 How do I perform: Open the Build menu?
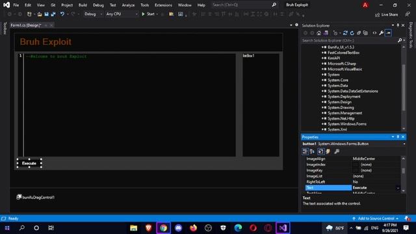point(83,5)
